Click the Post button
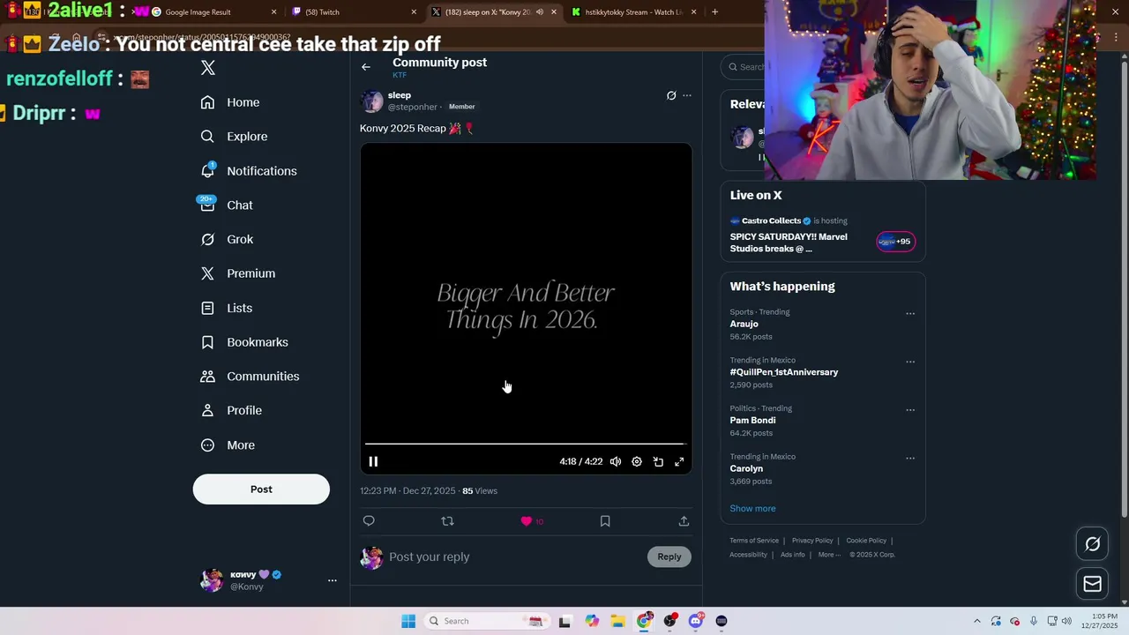Viewport: 1129px width, 635px height. [x=261, y=489]
